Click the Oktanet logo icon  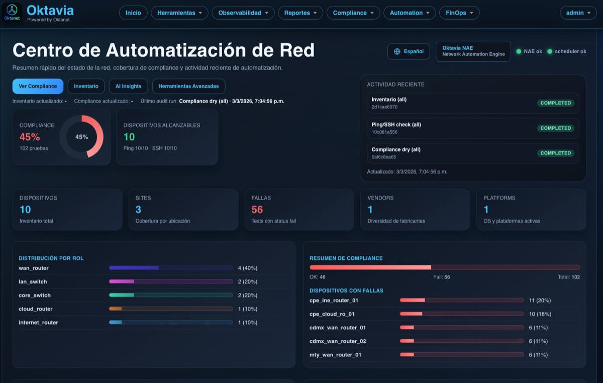pyautogui.click(x=11, y=11)
